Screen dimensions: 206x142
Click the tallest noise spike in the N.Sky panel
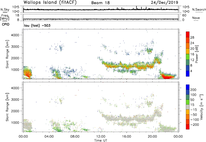click(x=136, y=8)
